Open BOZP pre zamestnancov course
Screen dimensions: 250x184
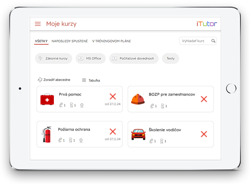click(171, 99)
